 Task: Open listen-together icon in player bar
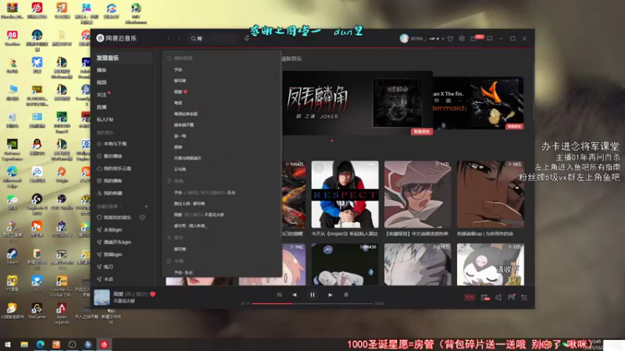(512, 297)
